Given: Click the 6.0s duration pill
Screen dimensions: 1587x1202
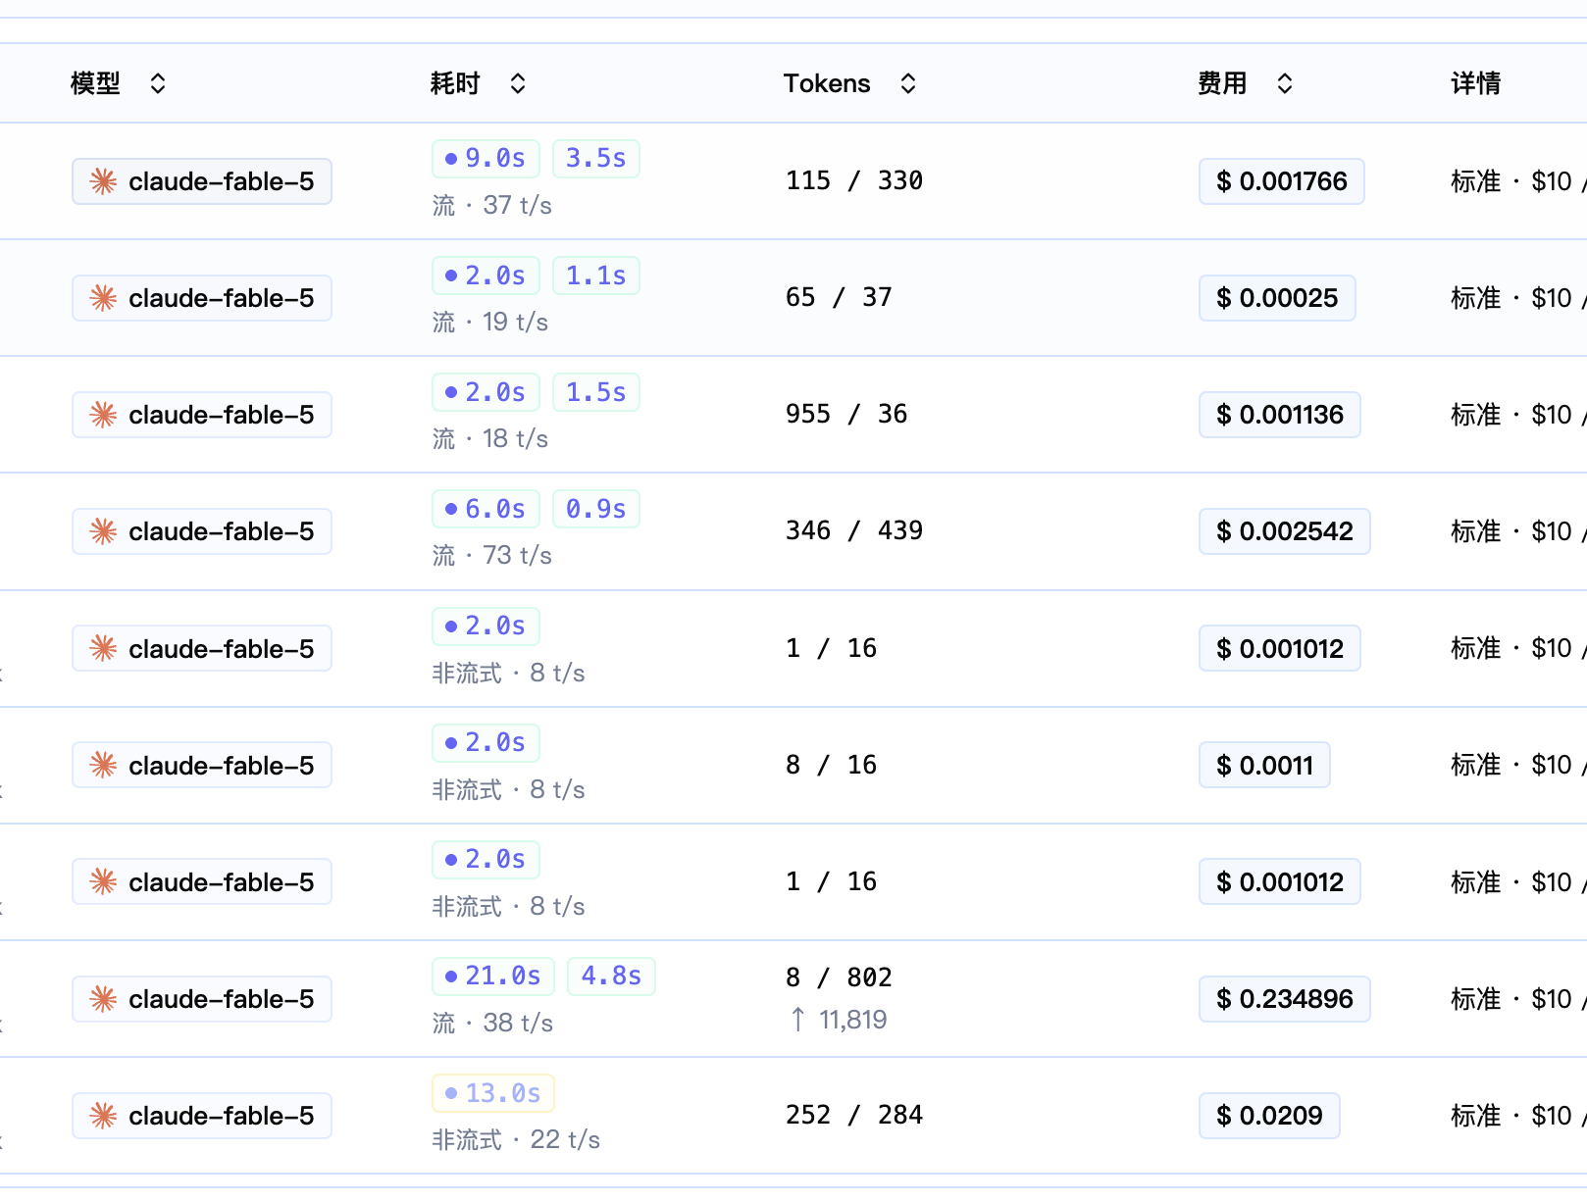Looking at the screenshot, I should [x=486, y=509].
